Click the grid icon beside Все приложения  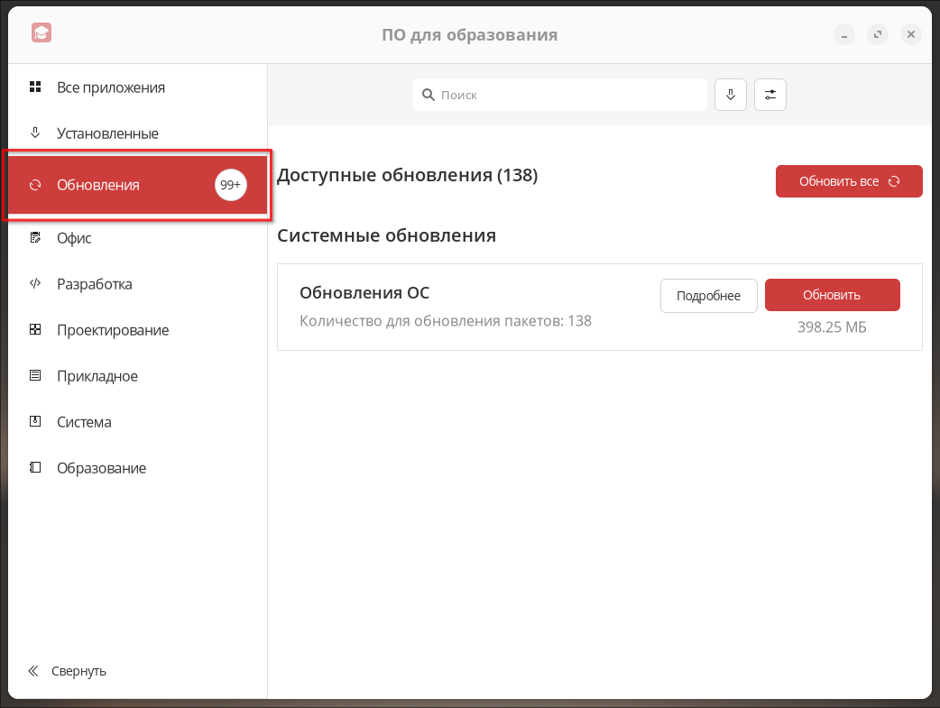35,87
